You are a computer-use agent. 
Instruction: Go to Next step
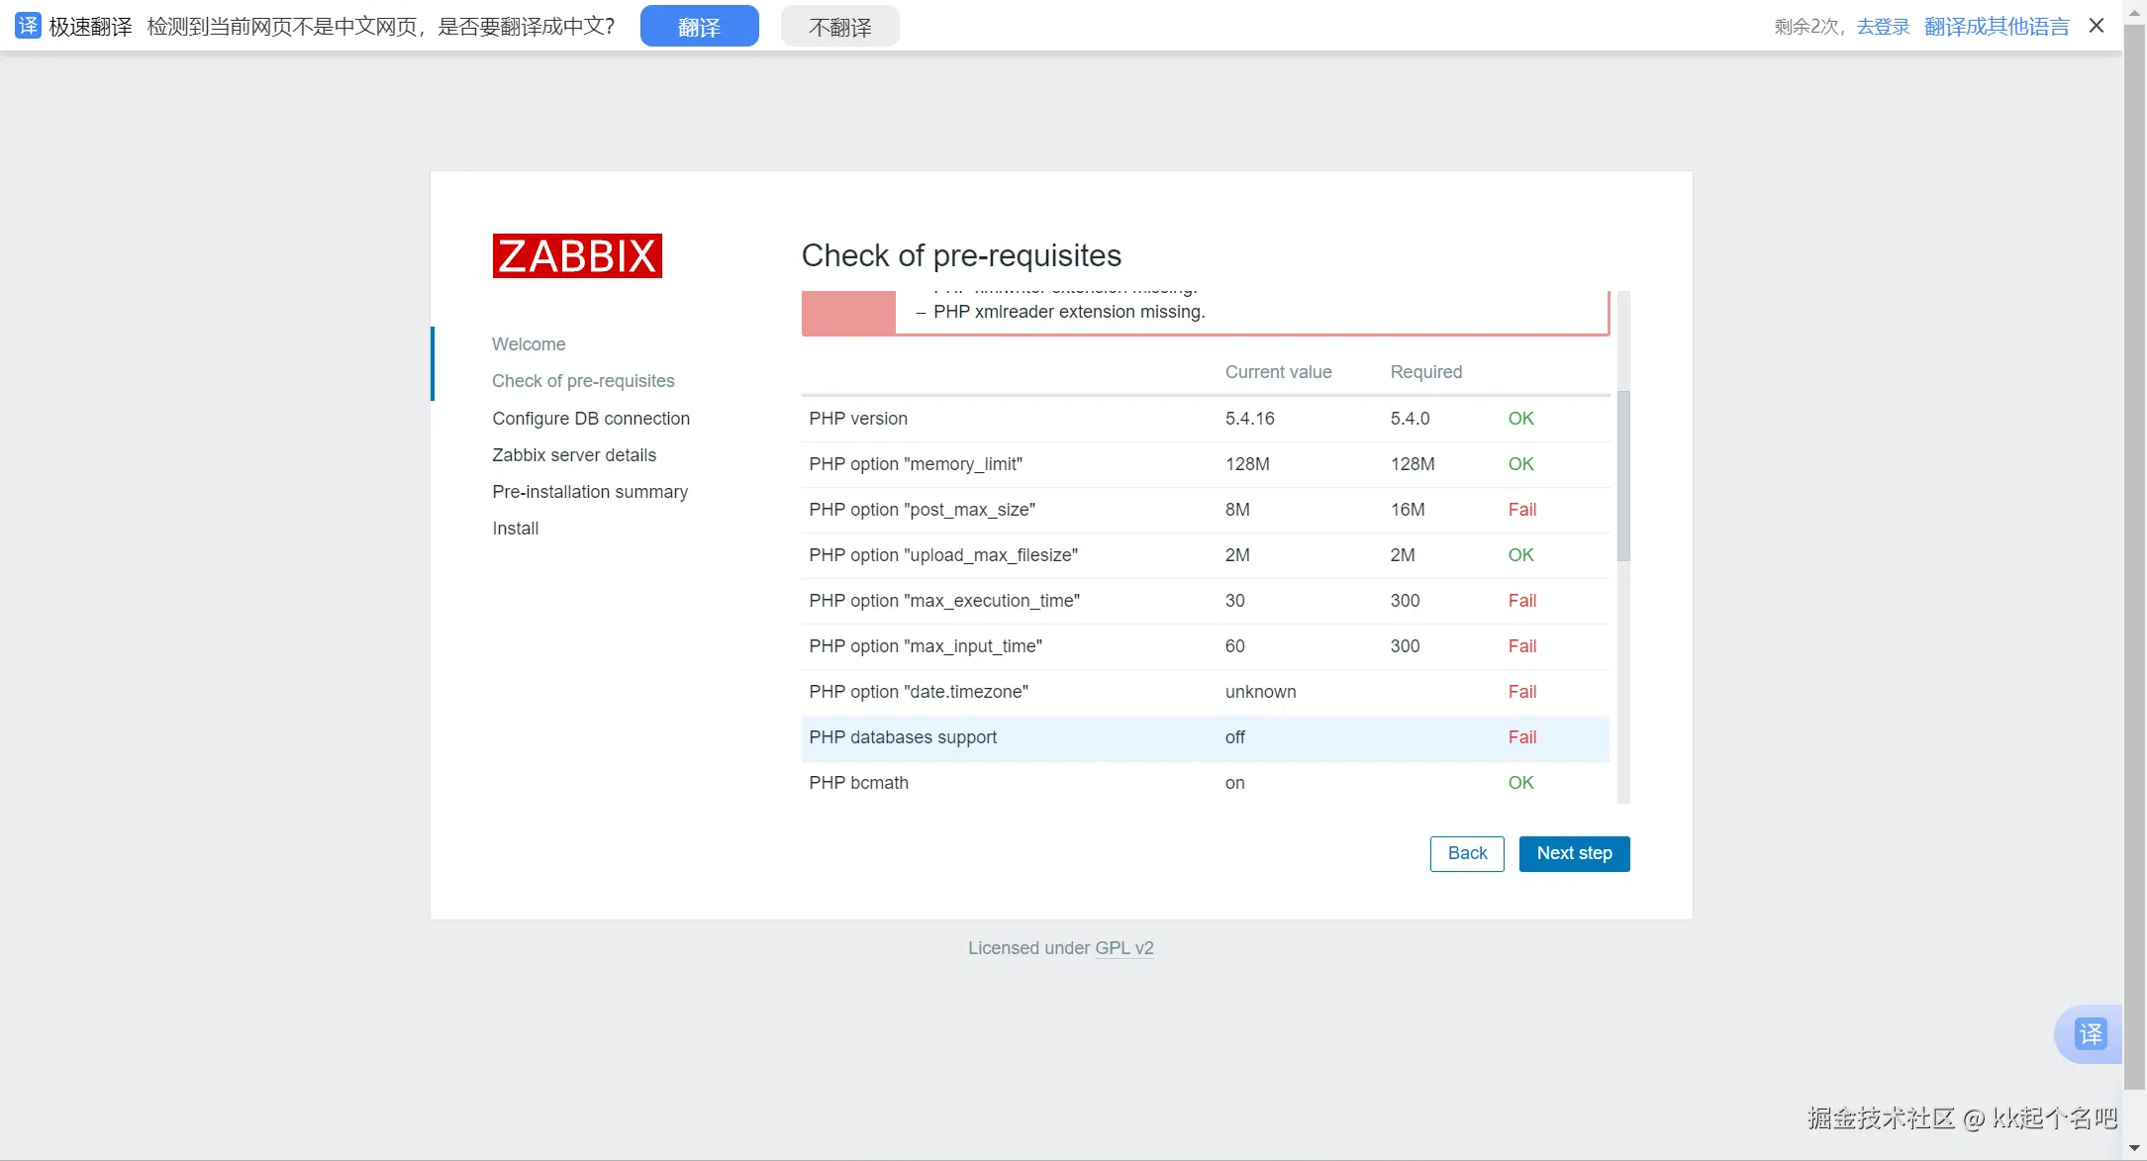point(1574,853)
